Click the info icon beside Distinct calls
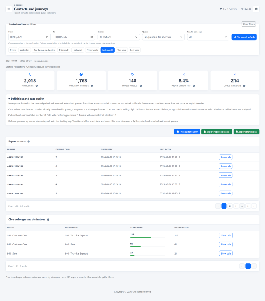 pyautogui.click(x=36, y=86)
